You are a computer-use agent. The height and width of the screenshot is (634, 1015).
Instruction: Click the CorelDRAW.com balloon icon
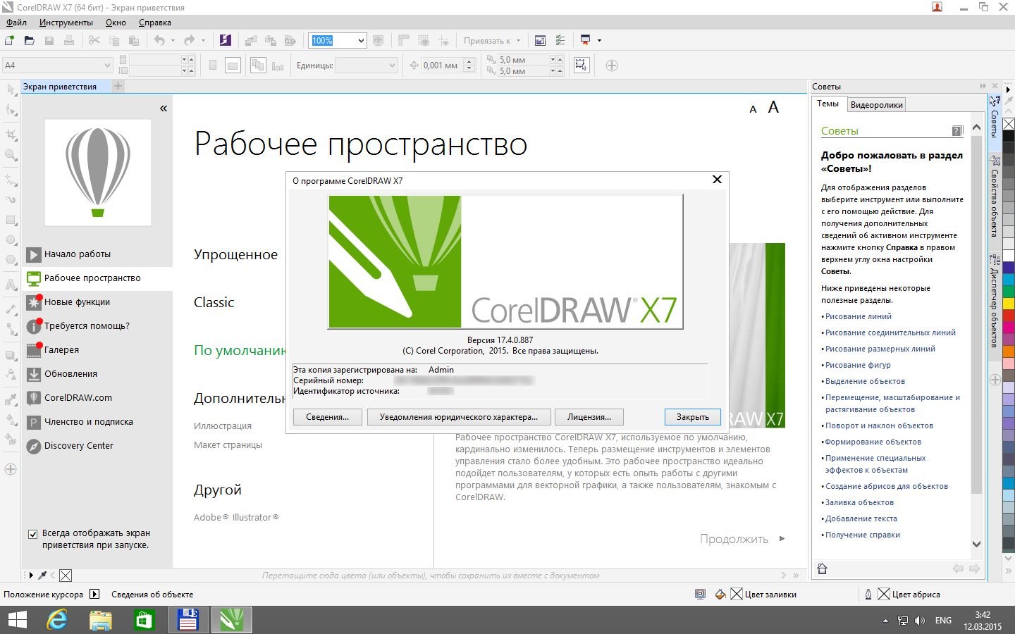[x=34, y=398]
